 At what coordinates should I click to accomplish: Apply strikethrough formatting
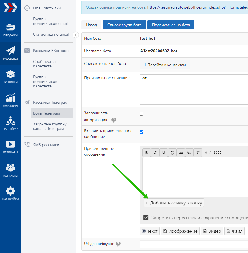pos(172,153)
